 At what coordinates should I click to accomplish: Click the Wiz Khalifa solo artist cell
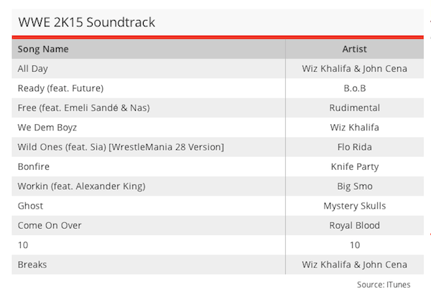pyautogui.click(x=354, y=128)
